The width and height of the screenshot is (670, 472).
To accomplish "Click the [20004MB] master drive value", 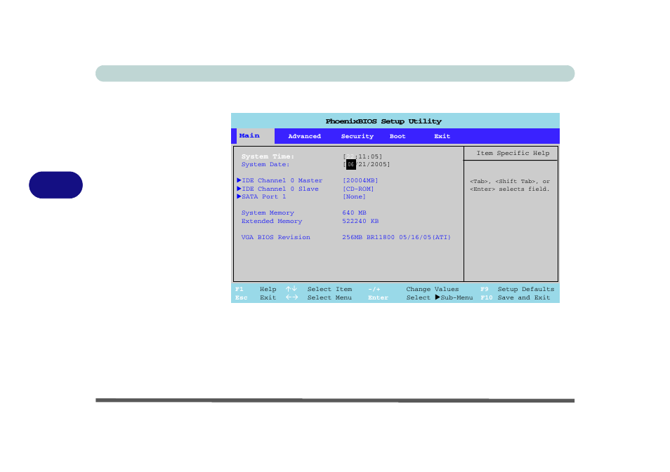I will click(x=360, y=180).
